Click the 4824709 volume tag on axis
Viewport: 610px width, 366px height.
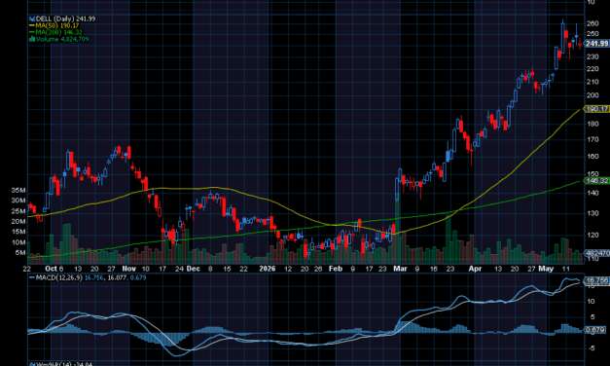point(597,253)
